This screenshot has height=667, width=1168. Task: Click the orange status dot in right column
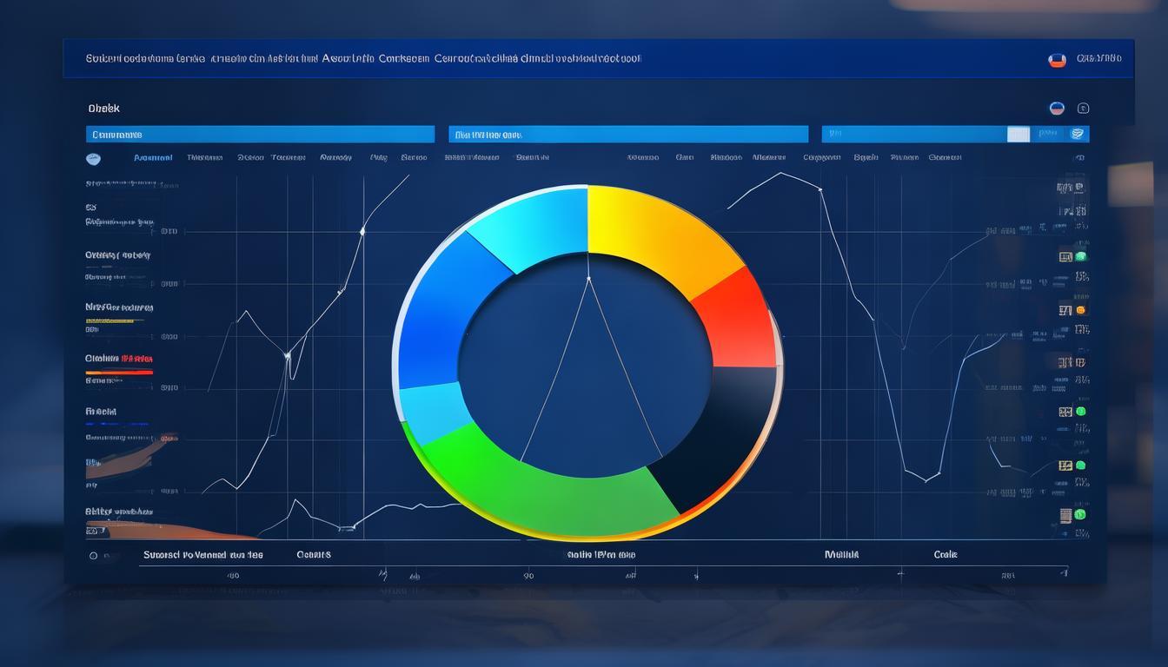[x=1081, y=310]
